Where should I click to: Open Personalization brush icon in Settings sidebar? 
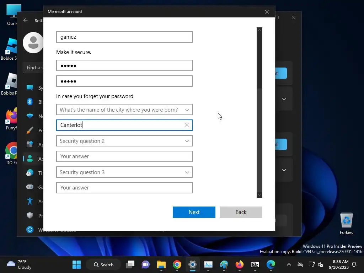30,130
